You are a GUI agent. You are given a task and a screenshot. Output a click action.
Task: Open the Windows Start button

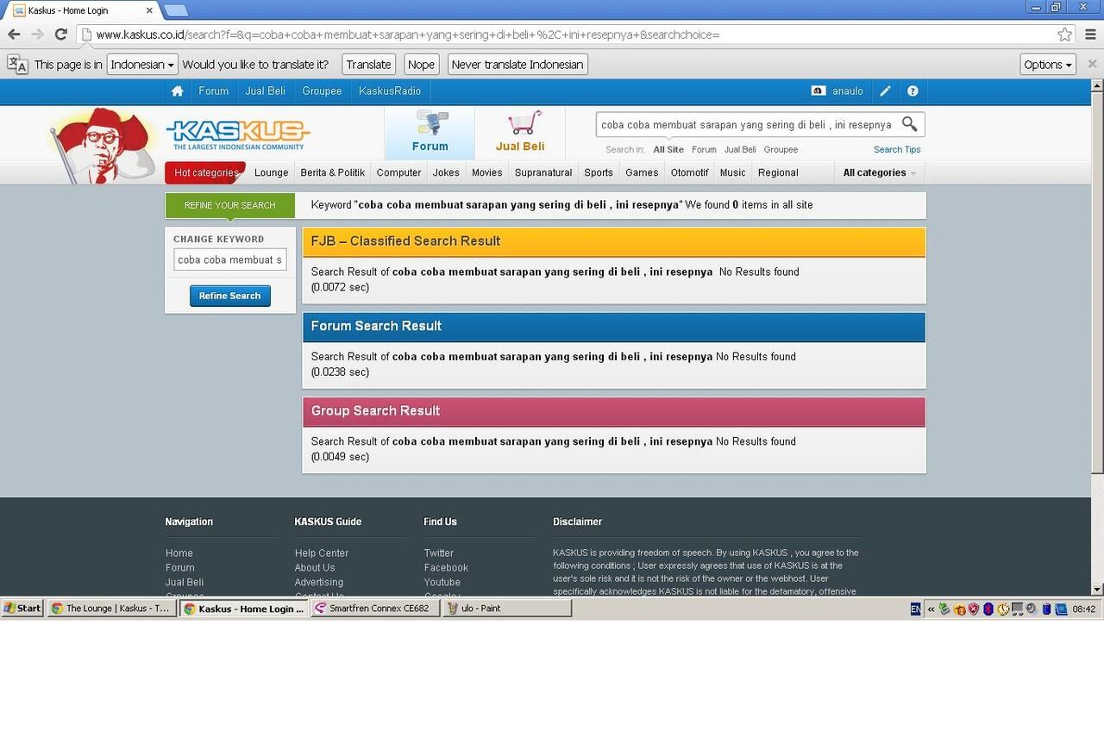(23, 608)
